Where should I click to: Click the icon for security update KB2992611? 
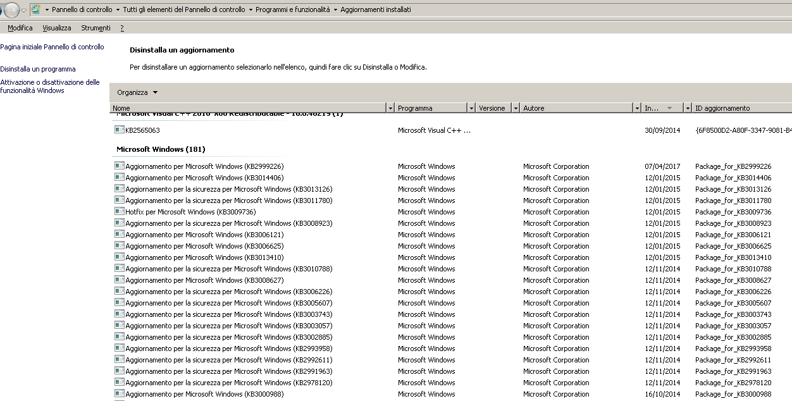[x=119, y=359]
